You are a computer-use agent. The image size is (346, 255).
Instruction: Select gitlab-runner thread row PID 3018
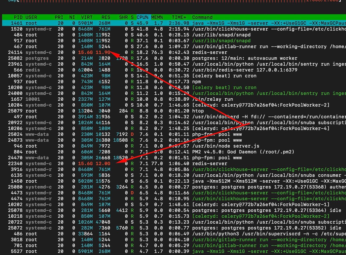tap(174, 240)
